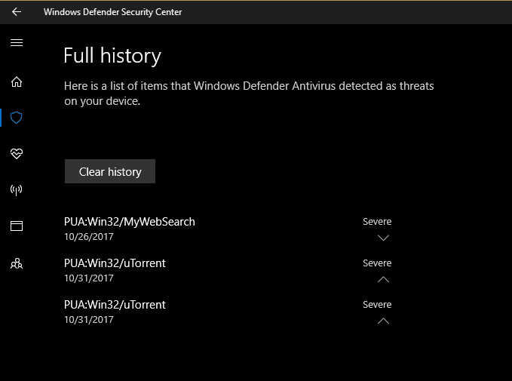512x381 pixels.
Task: Collapse the last PUA:Win32/uTorrent entry chevron
Action: 383,321
